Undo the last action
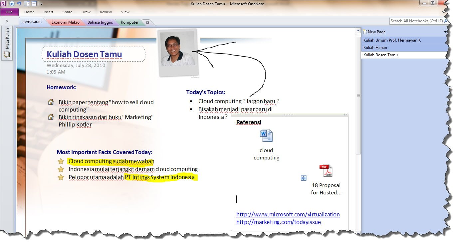Screen dimensions: 458x245 click(19, 4)
